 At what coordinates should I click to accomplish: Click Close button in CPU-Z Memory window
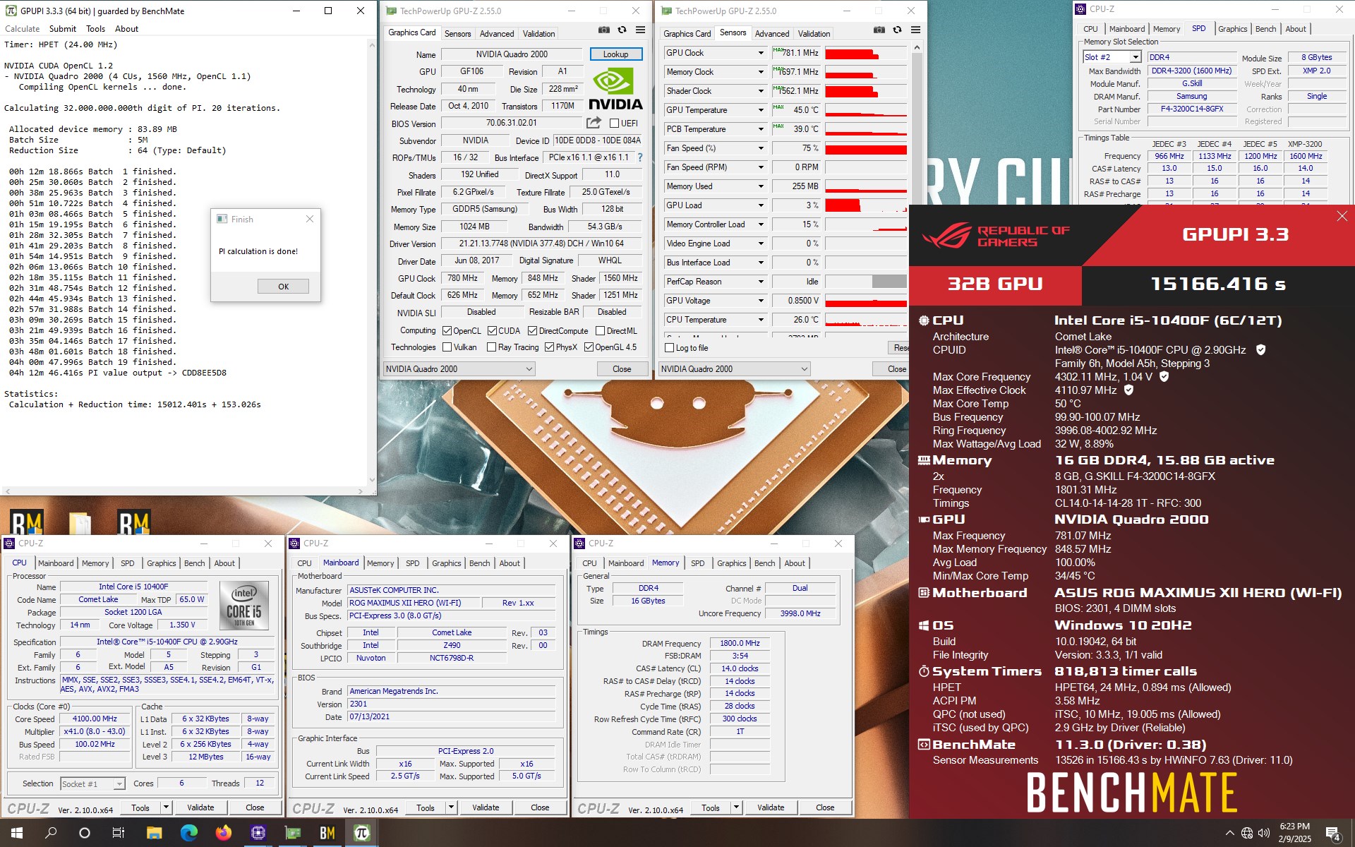tap(825, 807)
